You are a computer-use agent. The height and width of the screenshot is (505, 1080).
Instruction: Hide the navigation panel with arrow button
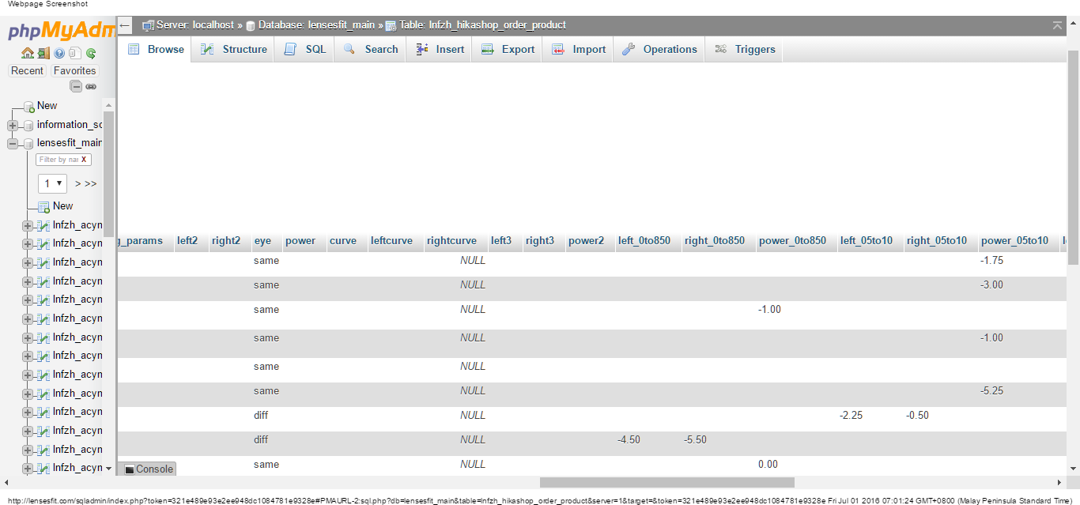point(125,25)
